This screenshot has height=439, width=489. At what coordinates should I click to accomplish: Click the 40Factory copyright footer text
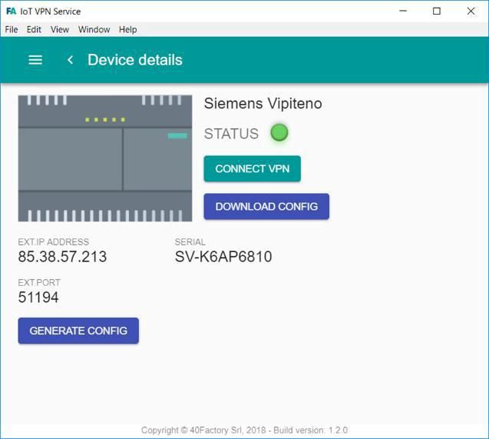(244, 431)
